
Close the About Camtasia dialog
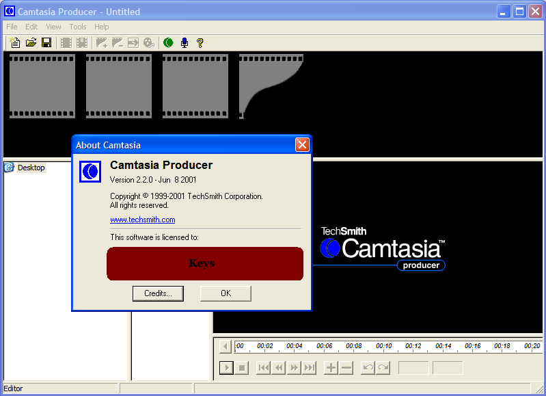coord(302,145)
